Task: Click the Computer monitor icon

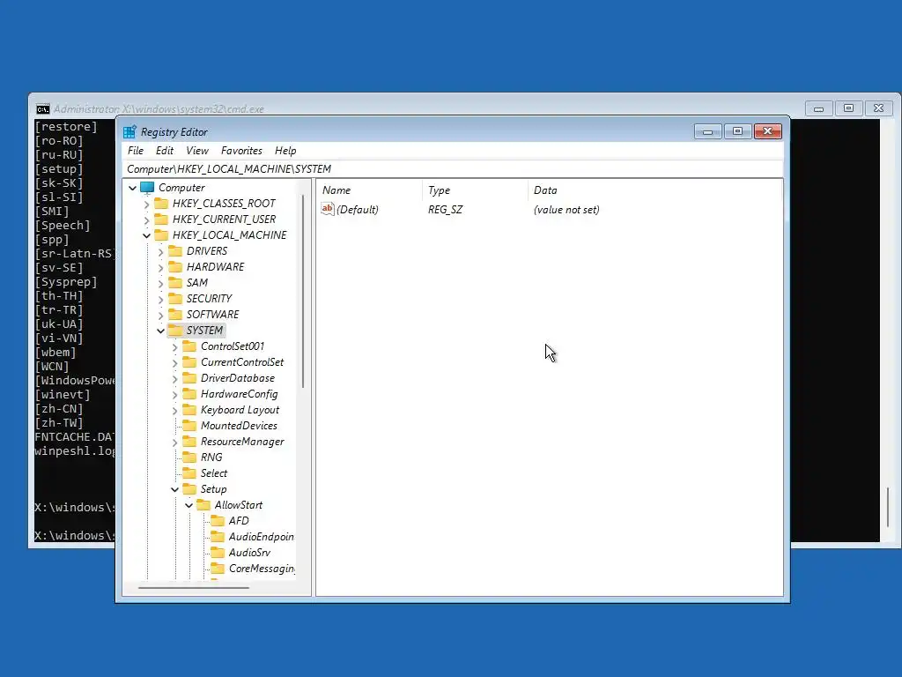Action: click(x=147, y=187)
